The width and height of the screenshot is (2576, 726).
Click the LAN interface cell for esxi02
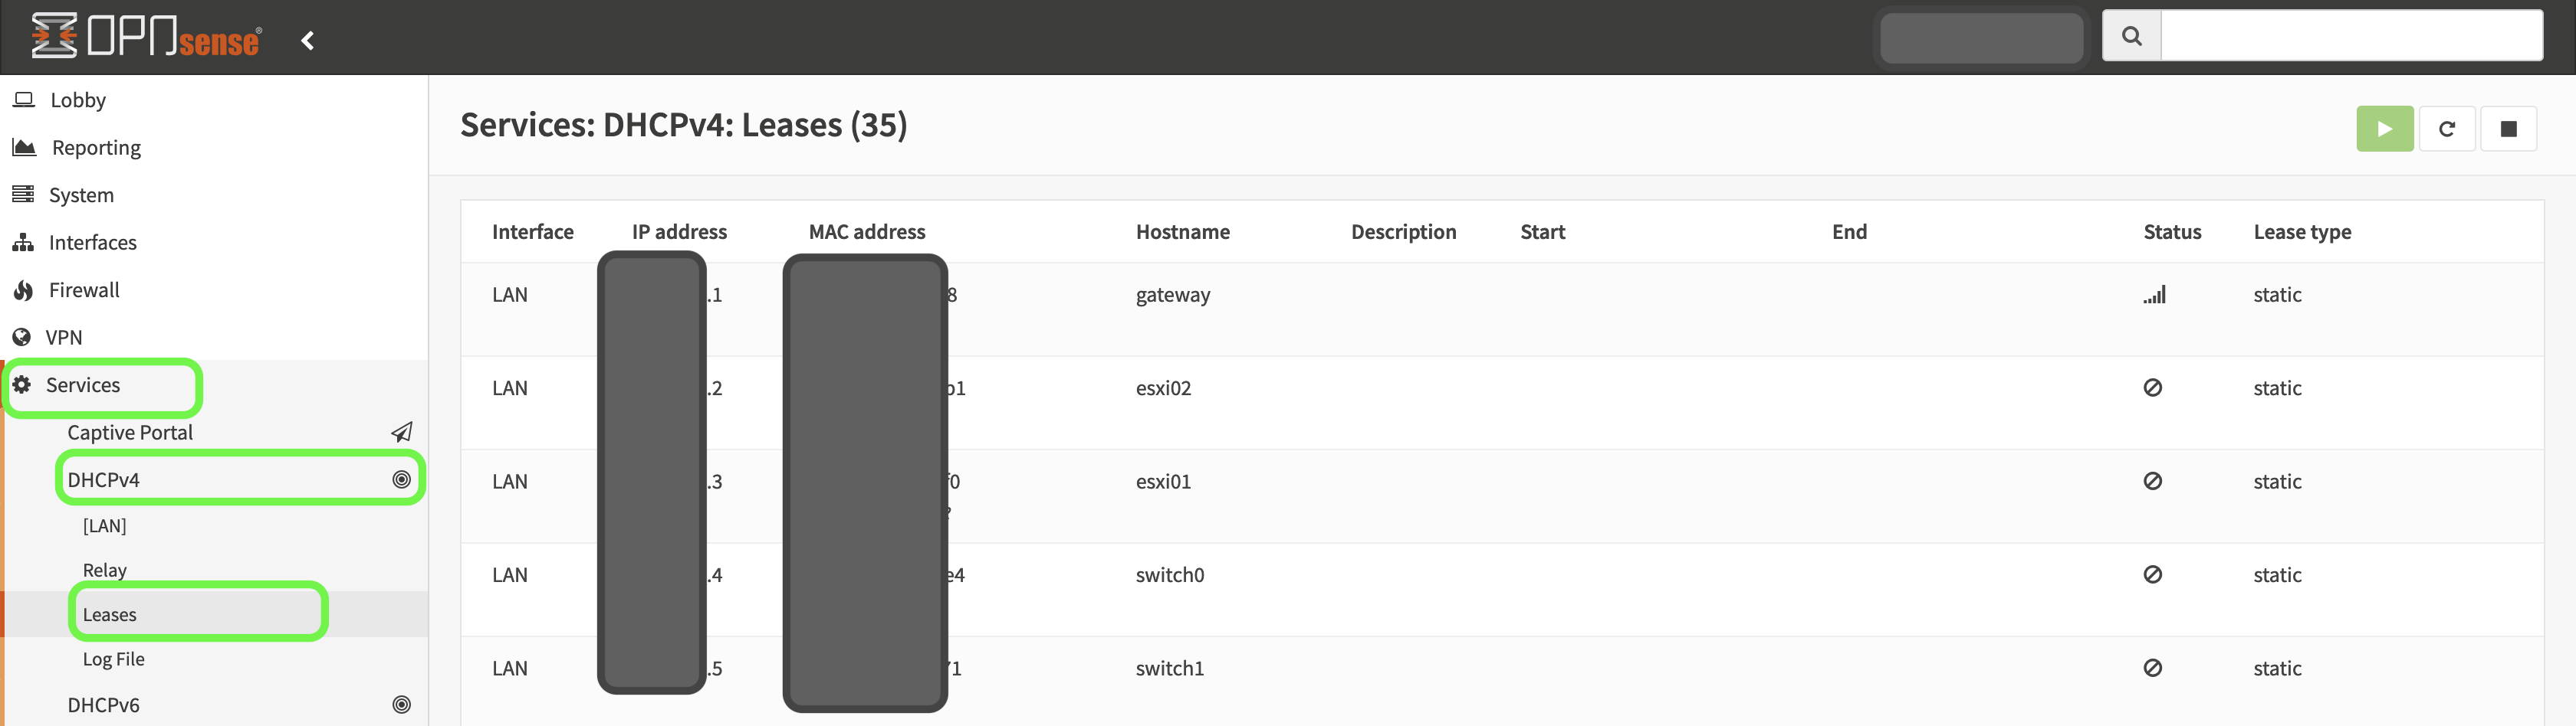coord(509,388)
